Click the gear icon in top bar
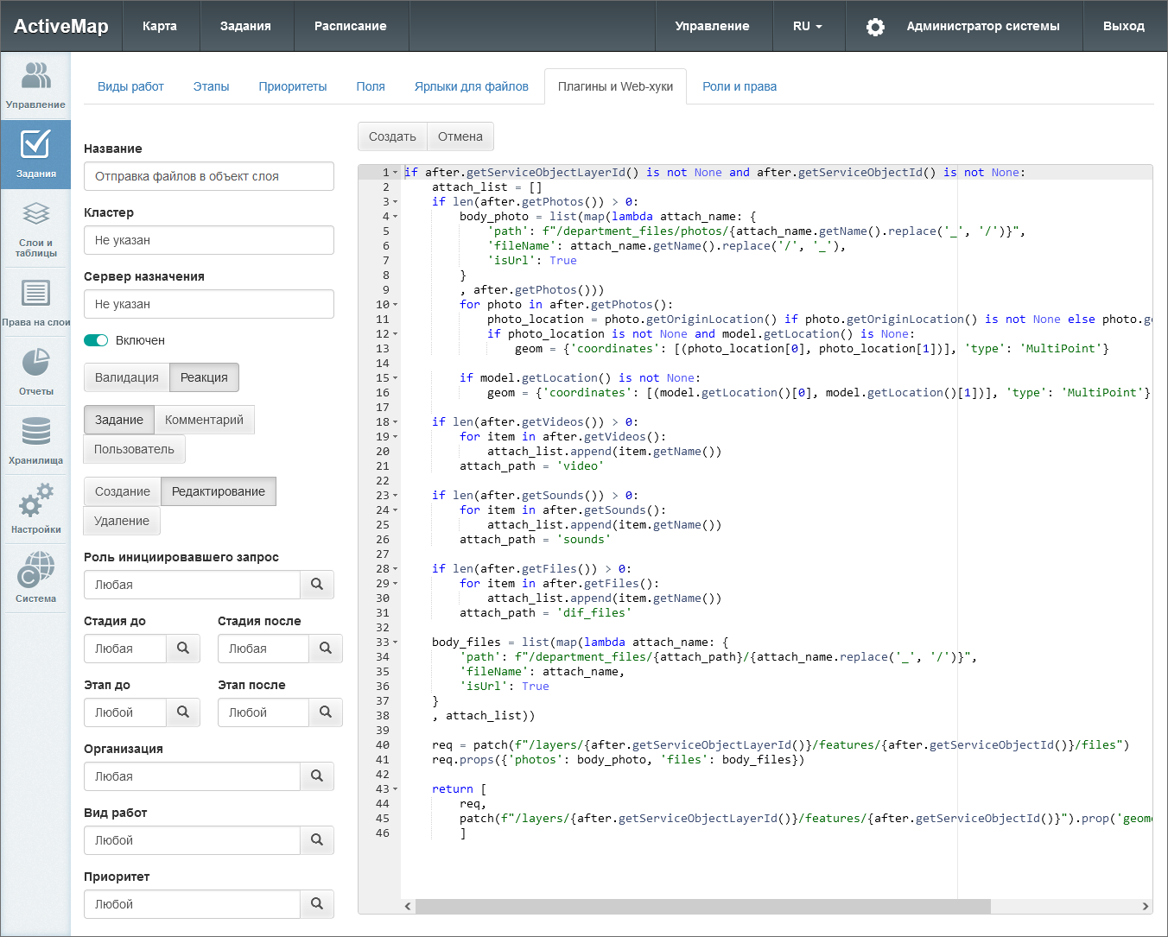This screenshot has width=1168, height=937. pos(875,27)
